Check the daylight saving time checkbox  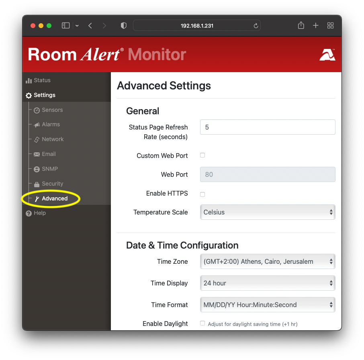(x=202, y=323)
